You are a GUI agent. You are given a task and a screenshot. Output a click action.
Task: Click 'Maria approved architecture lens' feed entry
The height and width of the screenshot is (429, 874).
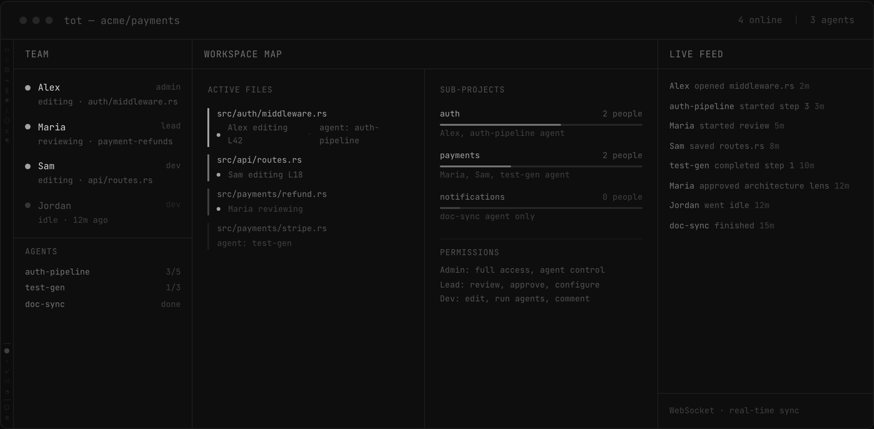[759, 186]
